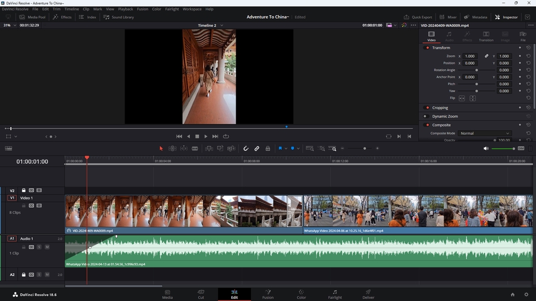The height and width of the screenshot is (301, 536).
Task: Adjust the Rotation Angle slider
Action: [x=476, y=70]
